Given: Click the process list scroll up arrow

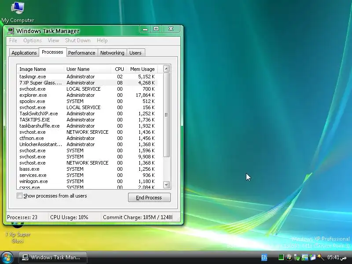Looking at the screenshot, I should click(x=166, y=69).
